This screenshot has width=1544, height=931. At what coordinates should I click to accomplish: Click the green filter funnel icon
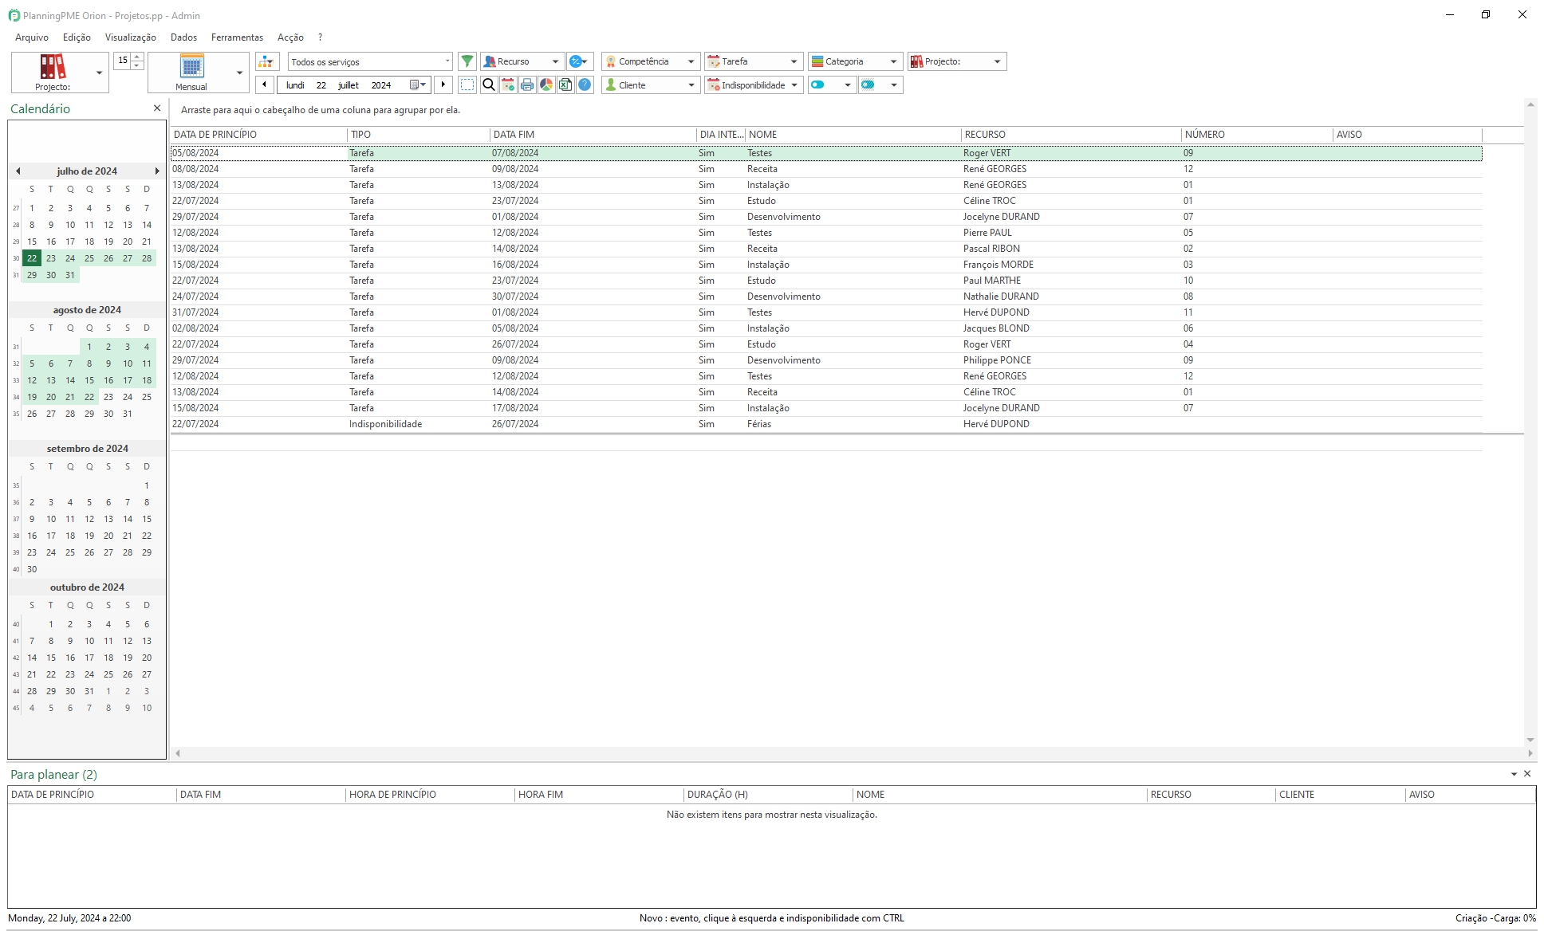[x=467, y=61]
